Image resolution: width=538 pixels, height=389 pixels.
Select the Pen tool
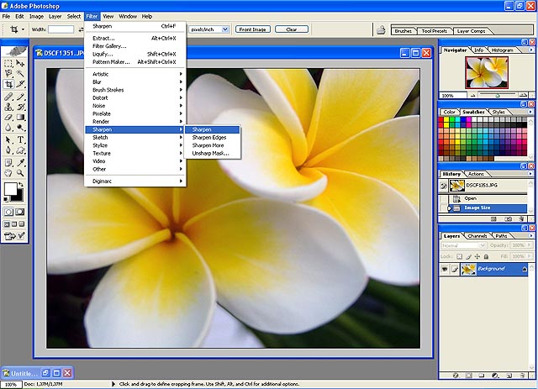[x=8, y=150]
